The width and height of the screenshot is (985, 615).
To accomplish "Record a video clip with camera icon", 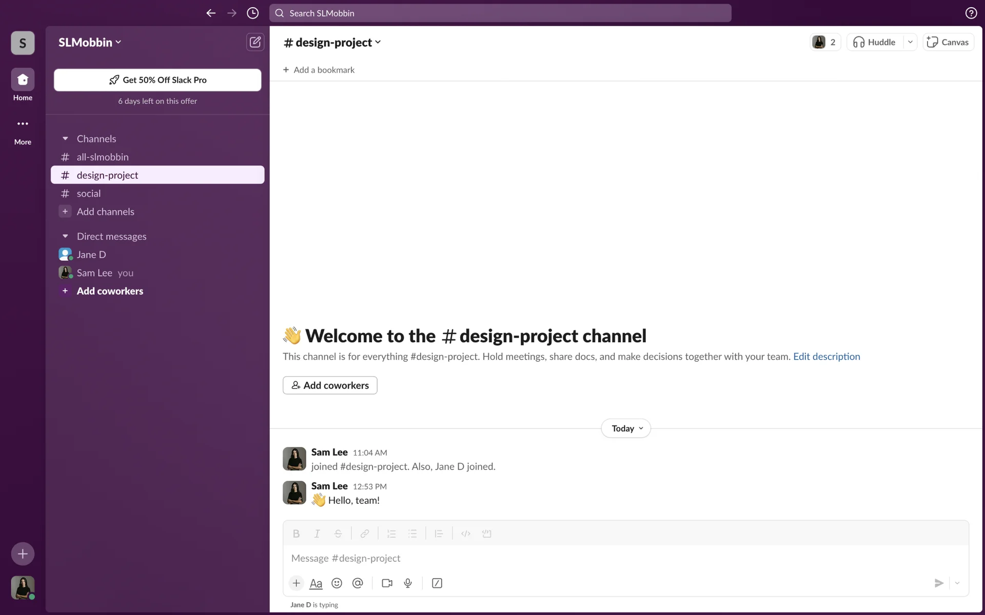I will pyautogui.click(x=387, y=583).
